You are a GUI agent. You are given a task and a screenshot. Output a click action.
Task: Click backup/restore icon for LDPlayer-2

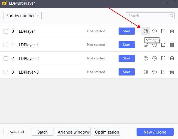point(155,58)
